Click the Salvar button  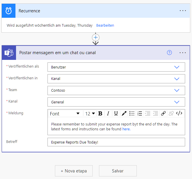[x=118, y=171]
